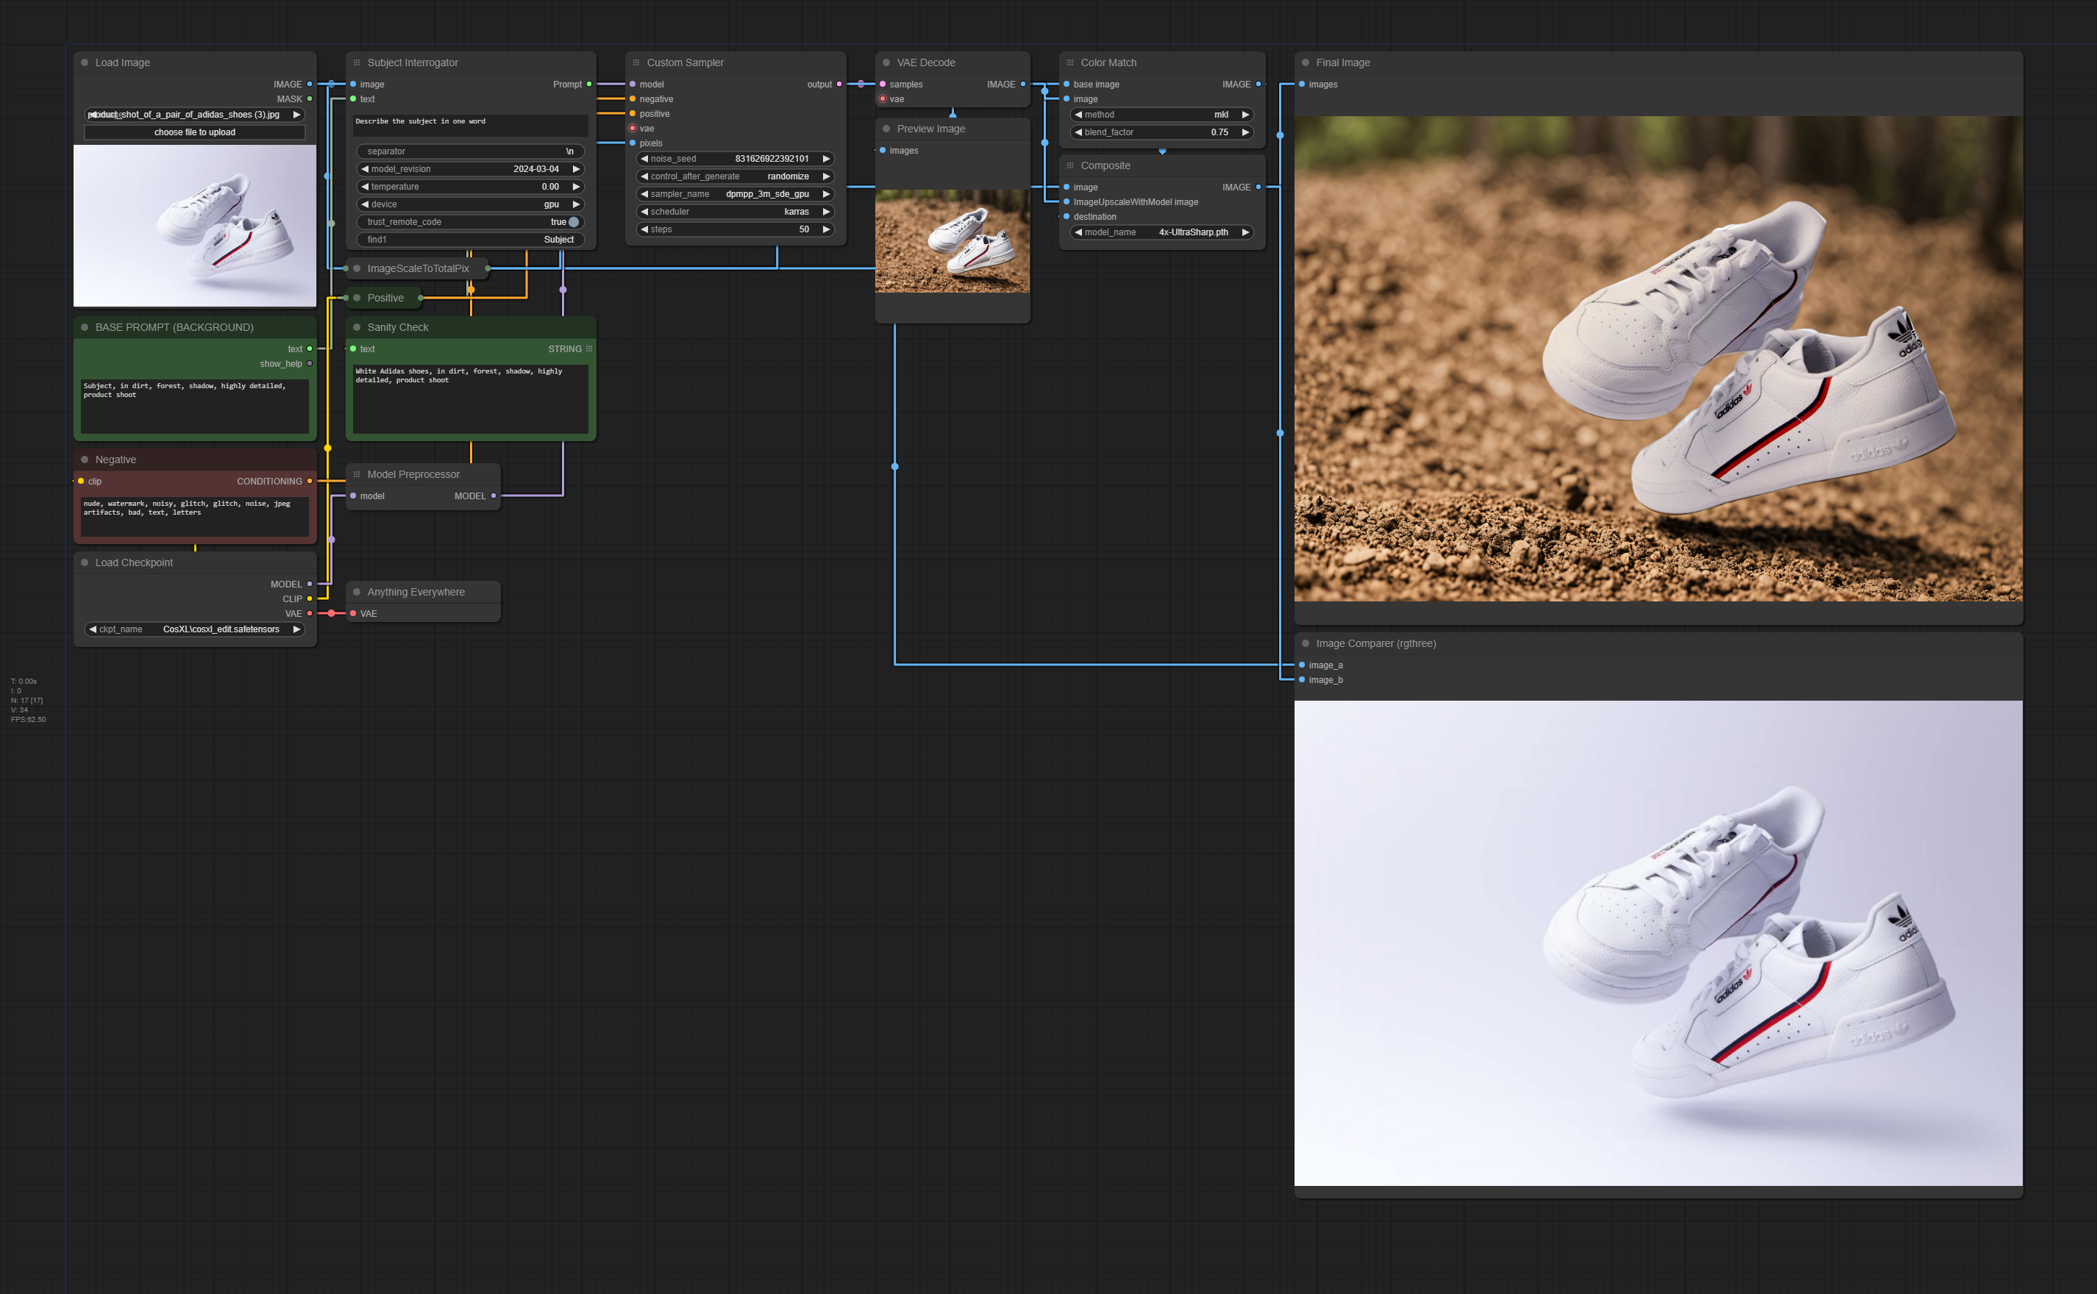Image resolution: width=2097 pixels, height=1294 pixels.
Task: Click the blend_factor slider field
Action: 1161,132
